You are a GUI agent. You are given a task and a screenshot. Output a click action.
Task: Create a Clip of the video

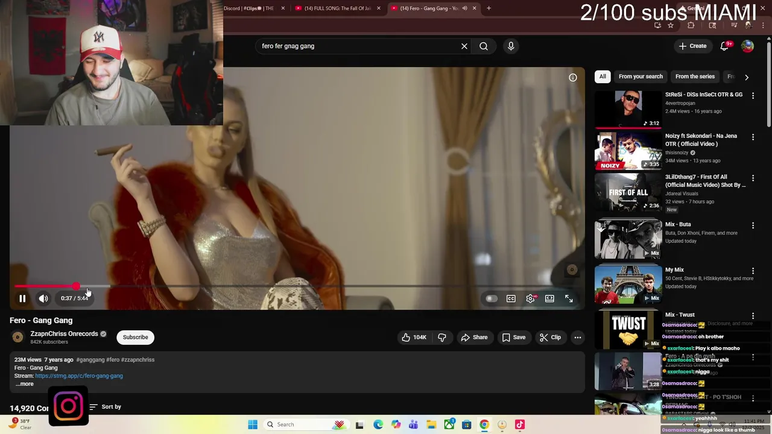(x=550, y=337)
